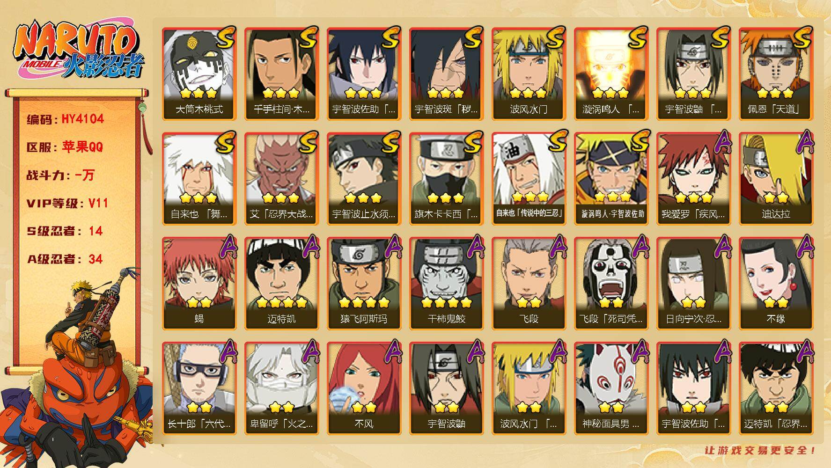Click the S rank badge on 千手柱间 card

click(309, 38)
